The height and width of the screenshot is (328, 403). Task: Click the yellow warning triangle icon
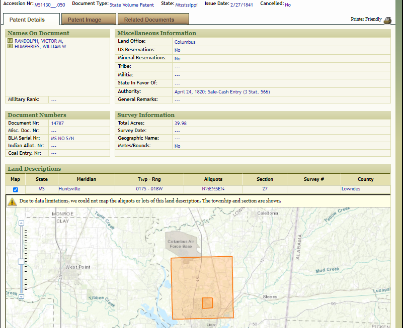click(x=13, y=201)
